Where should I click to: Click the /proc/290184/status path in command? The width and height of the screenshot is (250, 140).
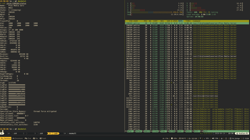(x=16, y=3)
